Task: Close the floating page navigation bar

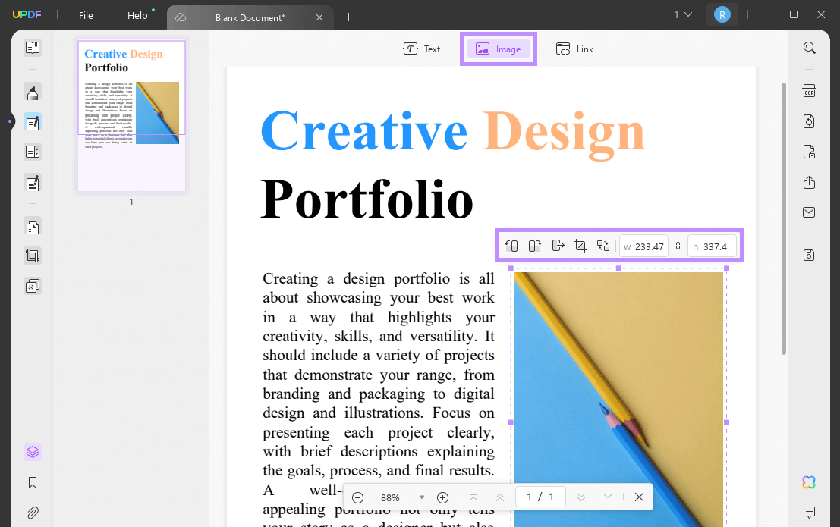Action: pyautogui.click(x=639, y=497)
